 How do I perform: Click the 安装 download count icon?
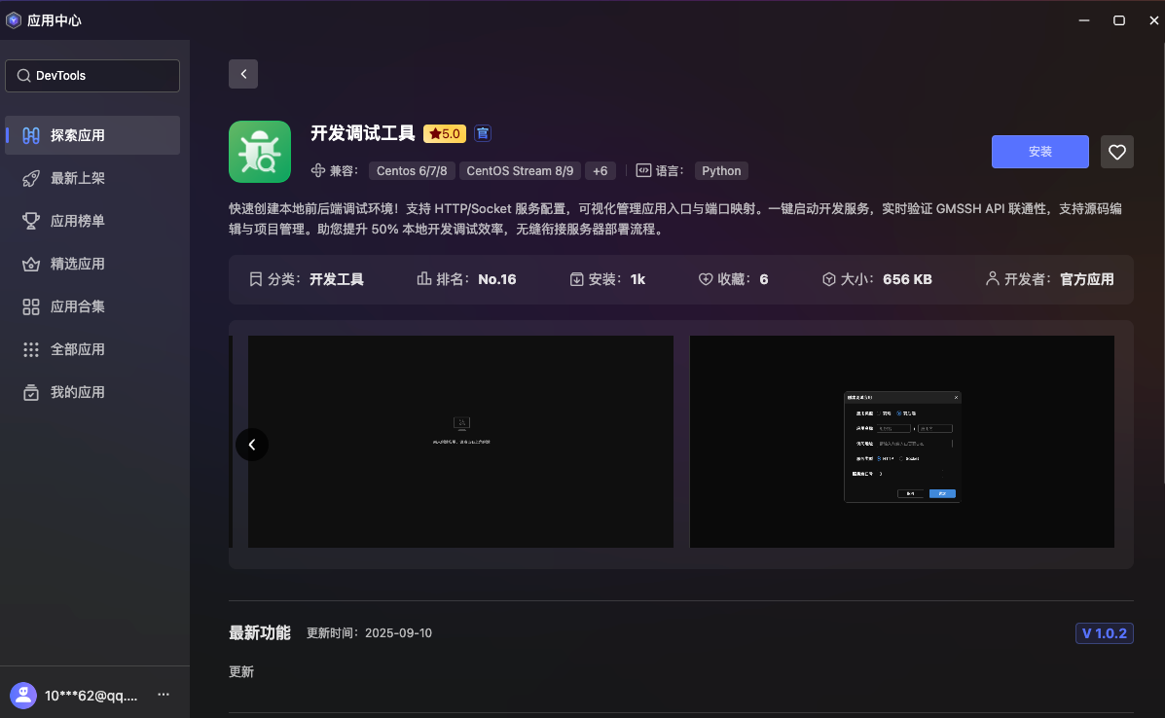point(576,279)
